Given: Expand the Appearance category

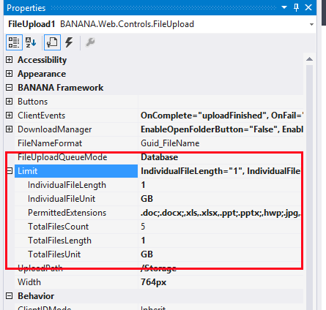Looking at the screenshot, I should (9, 73).
